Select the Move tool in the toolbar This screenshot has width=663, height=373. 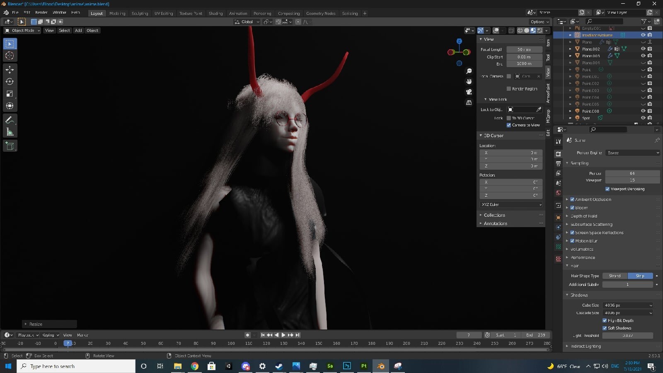click(10, 70)
